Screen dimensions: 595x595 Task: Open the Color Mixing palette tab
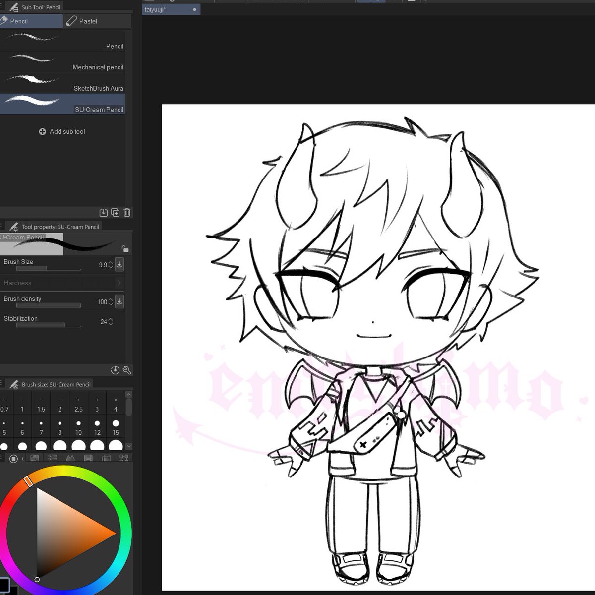(124, 458)
